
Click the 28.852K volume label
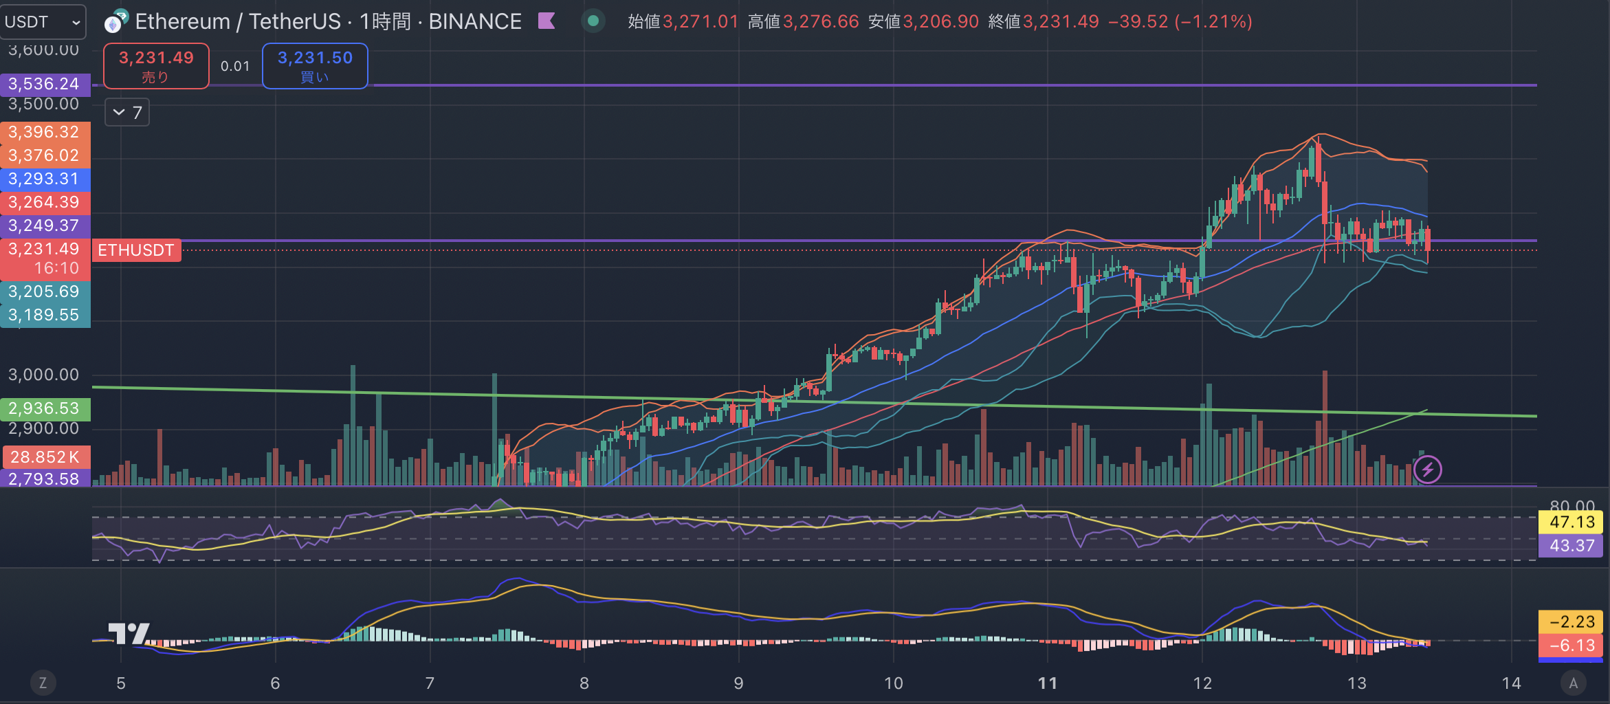pyautogui.click(x=46, y=457)
